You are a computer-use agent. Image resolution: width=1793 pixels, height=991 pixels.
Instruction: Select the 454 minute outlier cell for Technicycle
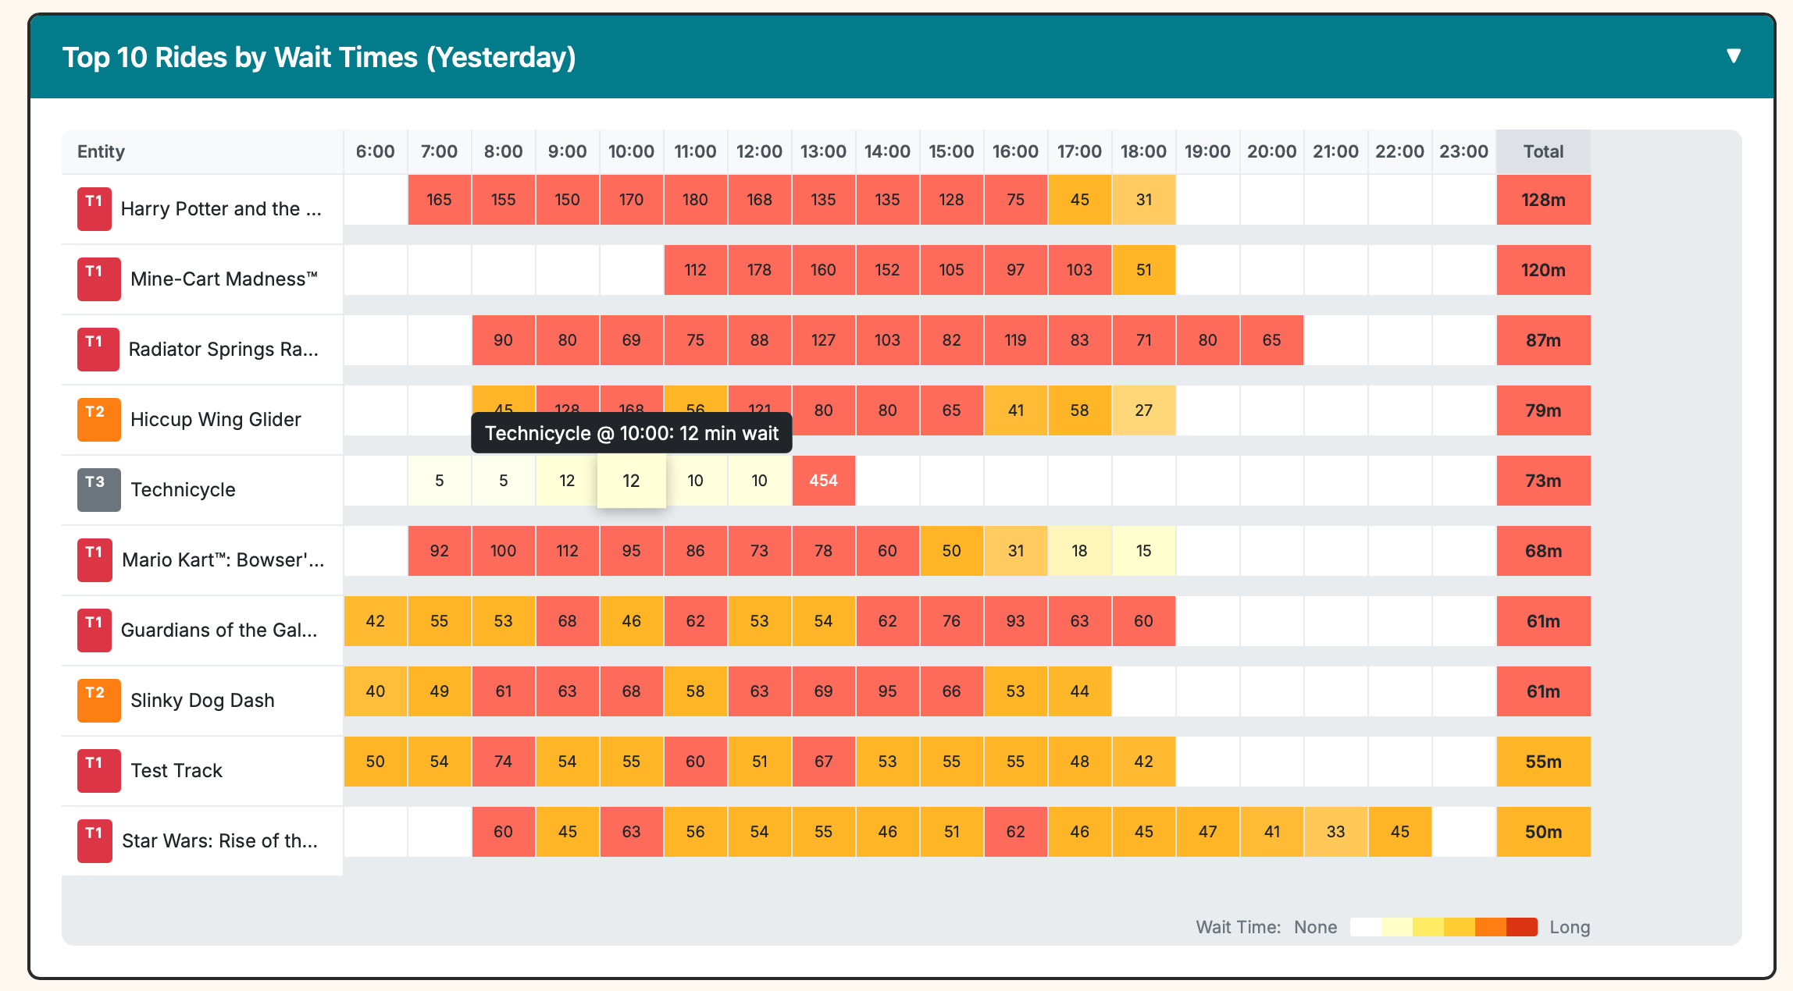[x=823, y=481]
